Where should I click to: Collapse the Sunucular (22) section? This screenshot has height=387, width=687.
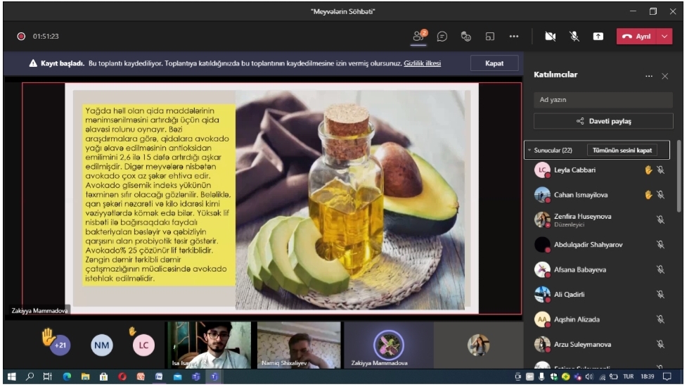[529, 151]
